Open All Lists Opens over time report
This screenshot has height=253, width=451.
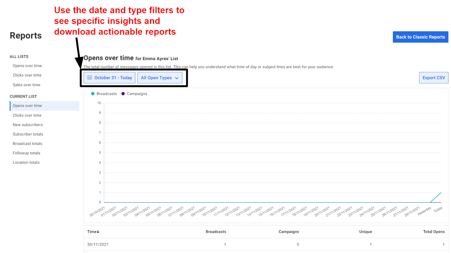(27, 66)
